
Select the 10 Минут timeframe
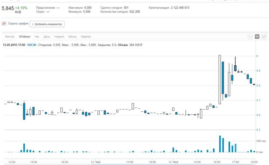click(x=24, y=37)
